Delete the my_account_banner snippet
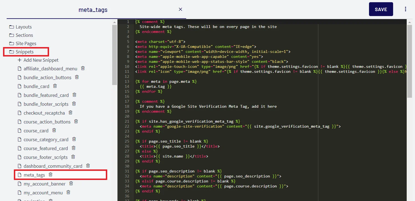Viewport: 415px width, 201px height. point(71,183)
